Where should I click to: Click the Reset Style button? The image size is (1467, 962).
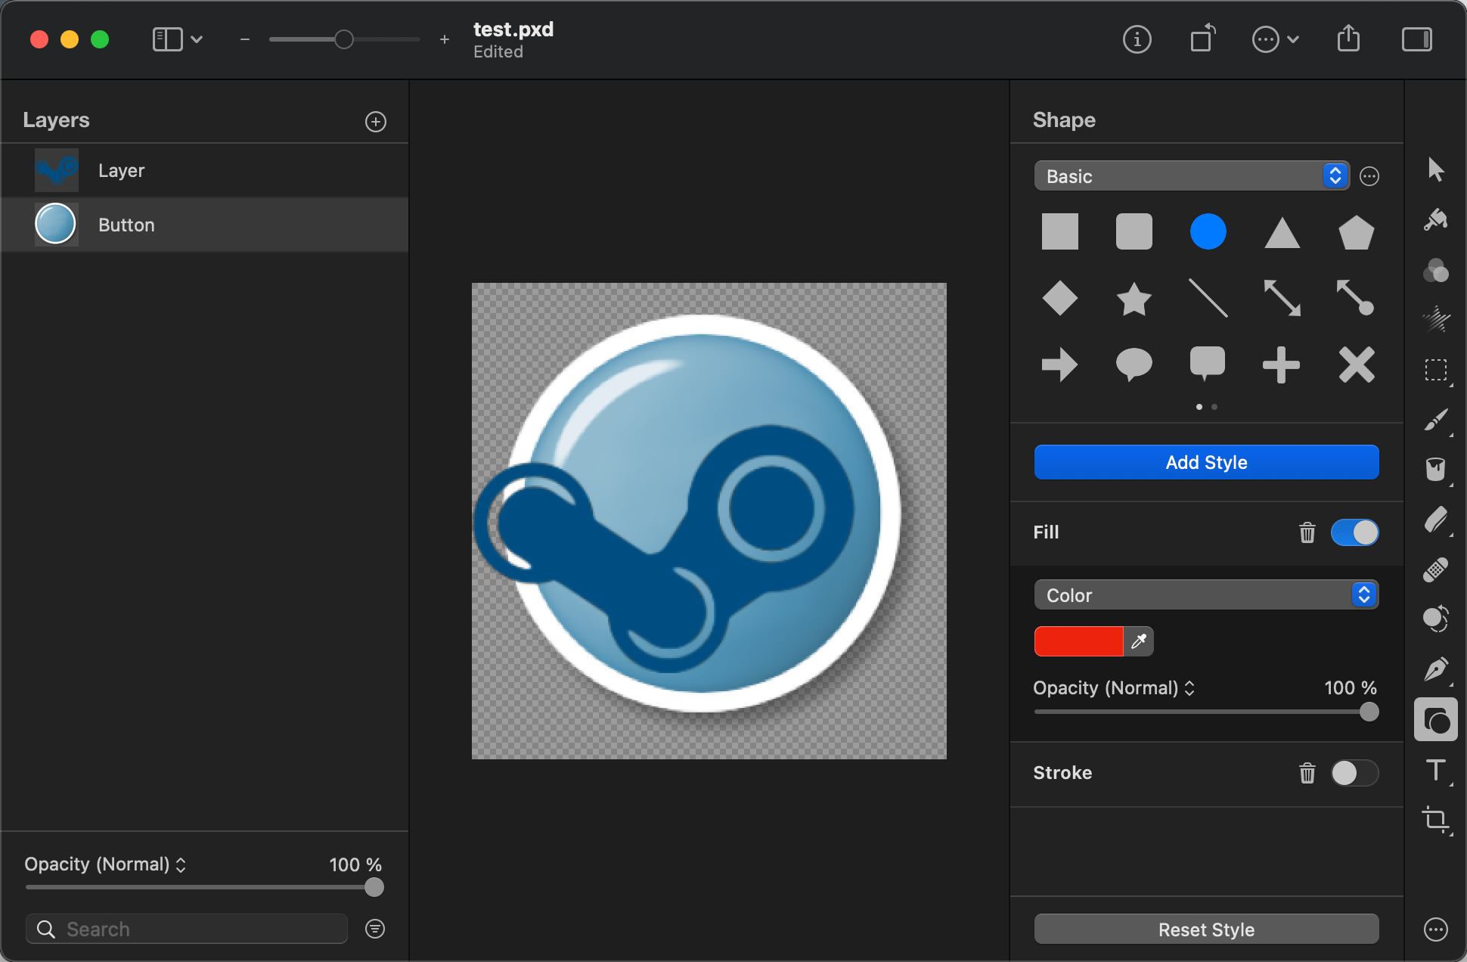[1206, 929]
